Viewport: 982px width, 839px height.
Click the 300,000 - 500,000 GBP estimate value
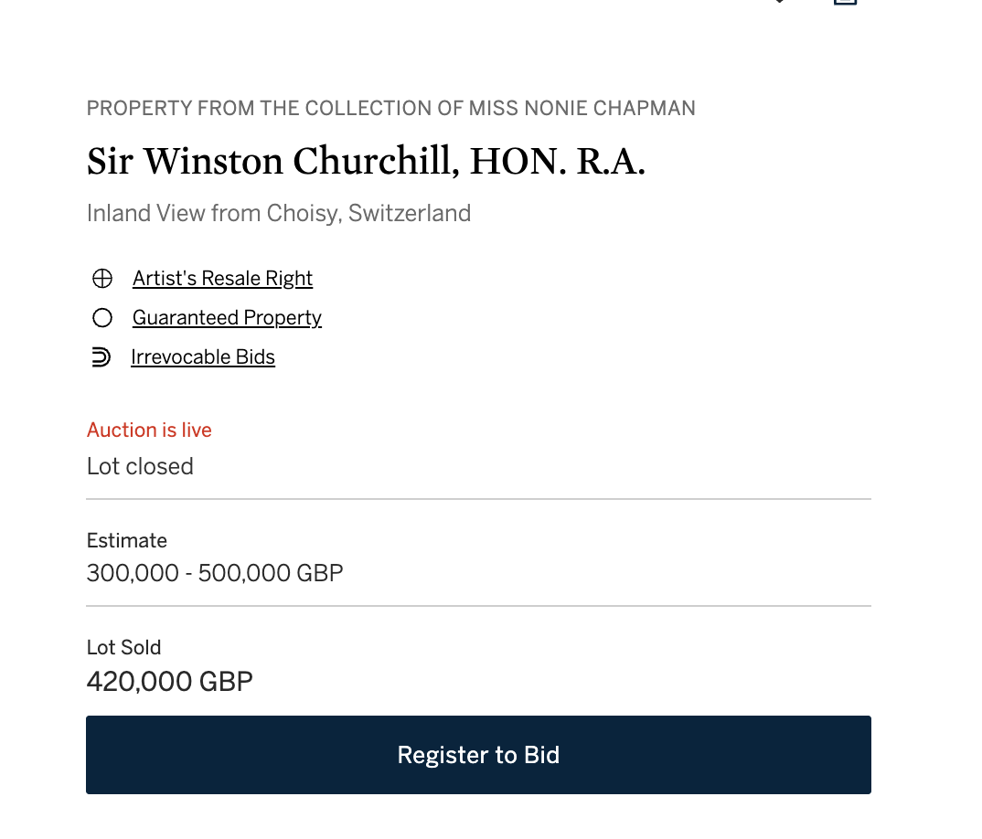[215, 573]
